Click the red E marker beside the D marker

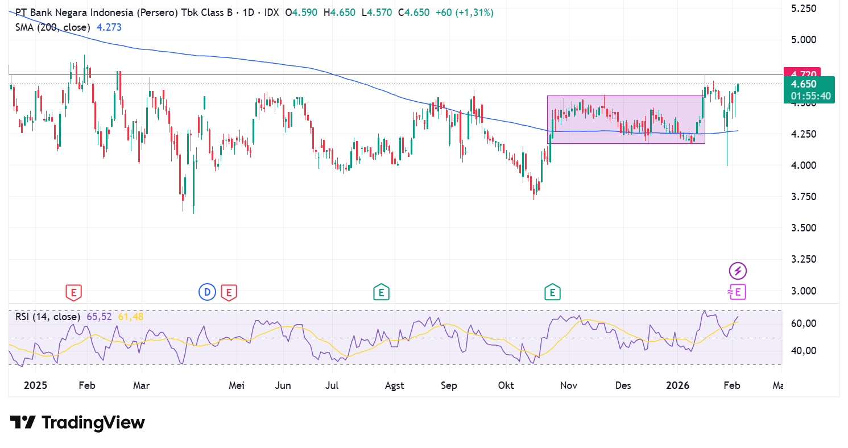click(229, 293)
